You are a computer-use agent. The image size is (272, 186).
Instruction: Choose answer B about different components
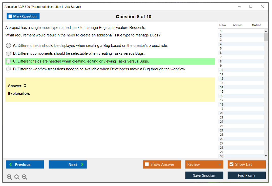pos(9,53)
